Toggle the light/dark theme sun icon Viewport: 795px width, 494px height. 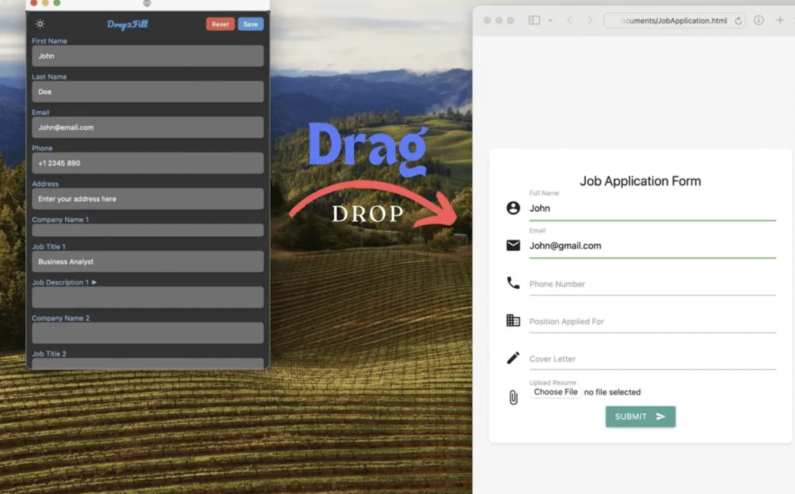(40, 24)
